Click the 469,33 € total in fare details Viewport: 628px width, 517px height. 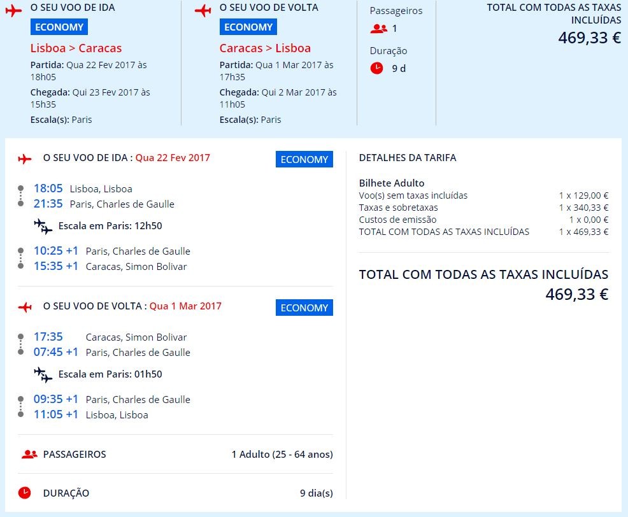point(576,294)
